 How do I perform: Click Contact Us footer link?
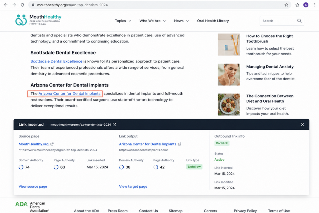pos(148,211)
